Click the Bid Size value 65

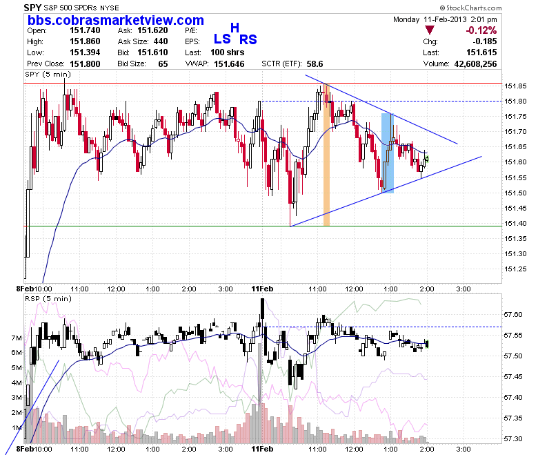(163, 64)
